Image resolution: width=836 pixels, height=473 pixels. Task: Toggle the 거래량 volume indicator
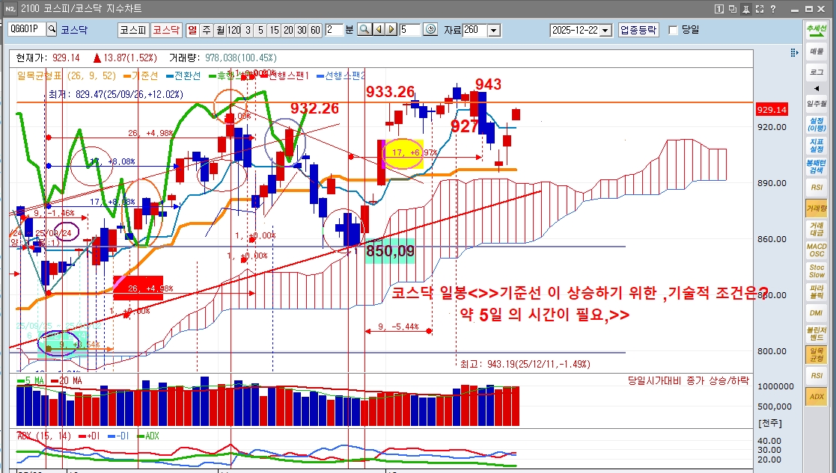(817, 208)
